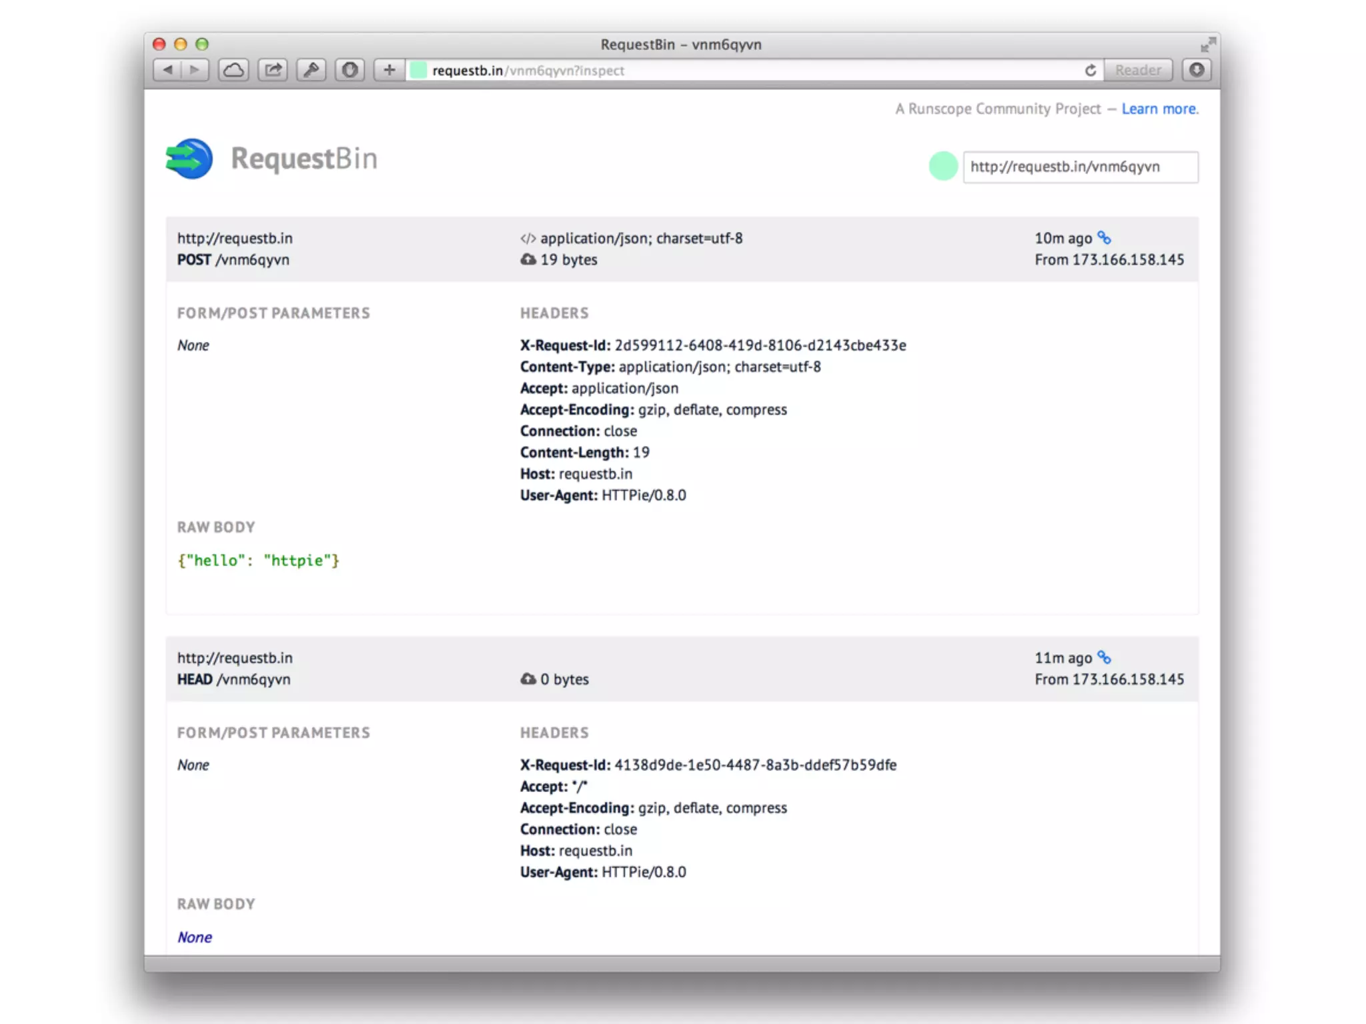The image size is (1366, 1024).
Task: Enter fullscreen with the window's top-right arrows
Action: pos(1207,45)
